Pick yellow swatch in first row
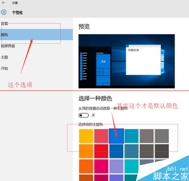Image resolution: width=189 pixels, height=181 pixels. click(86, 136)
